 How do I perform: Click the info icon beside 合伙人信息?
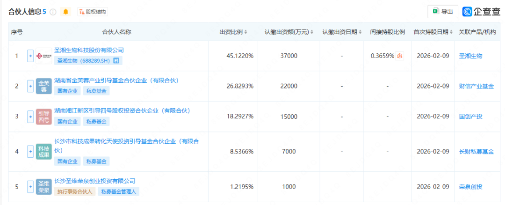click(53, 12)
